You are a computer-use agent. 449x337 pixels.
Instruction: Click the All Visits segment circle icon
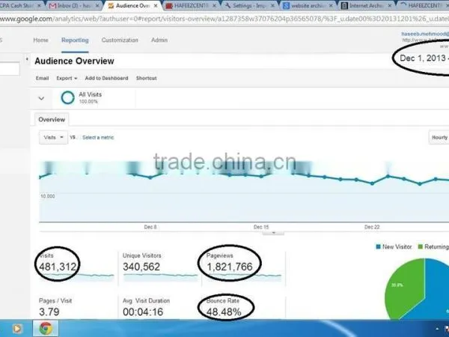coord(68,97)
